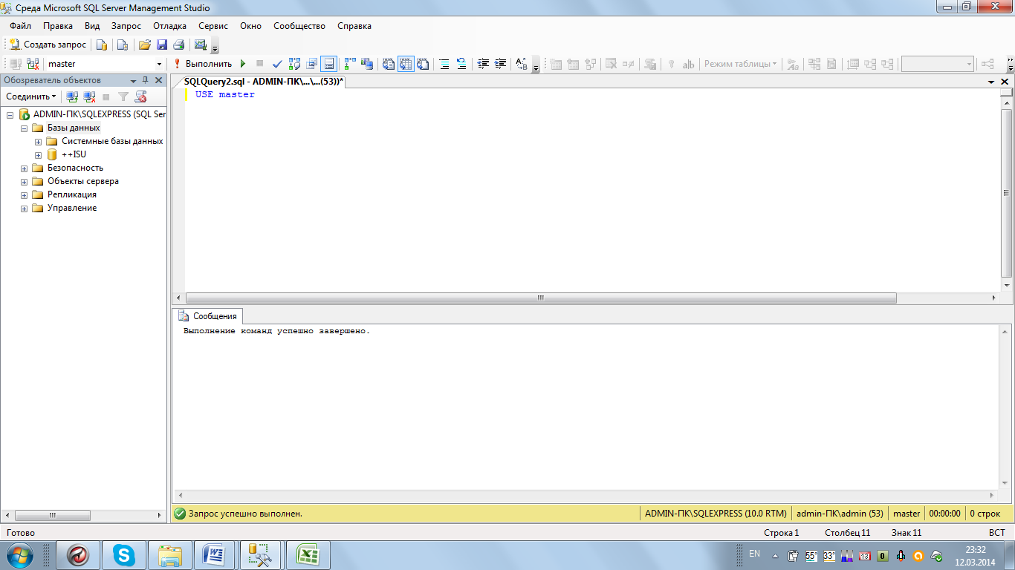Toggle the IntelliSense enabled button
1015x570 pixels.
[x=328, y=64]
